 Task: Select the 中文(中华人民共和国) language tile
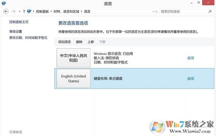tap(74, 58)
